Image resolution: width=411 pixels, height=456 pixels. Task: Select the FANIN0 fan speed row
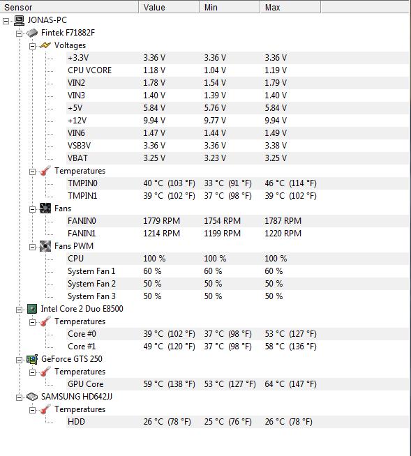[237, 221]
